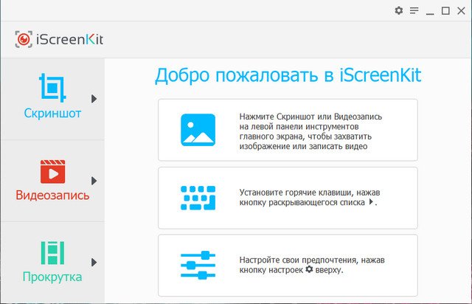Close the iScreenKit window
Image resolution: width=472 pixels, height=304 pixels.
[461, 11]
